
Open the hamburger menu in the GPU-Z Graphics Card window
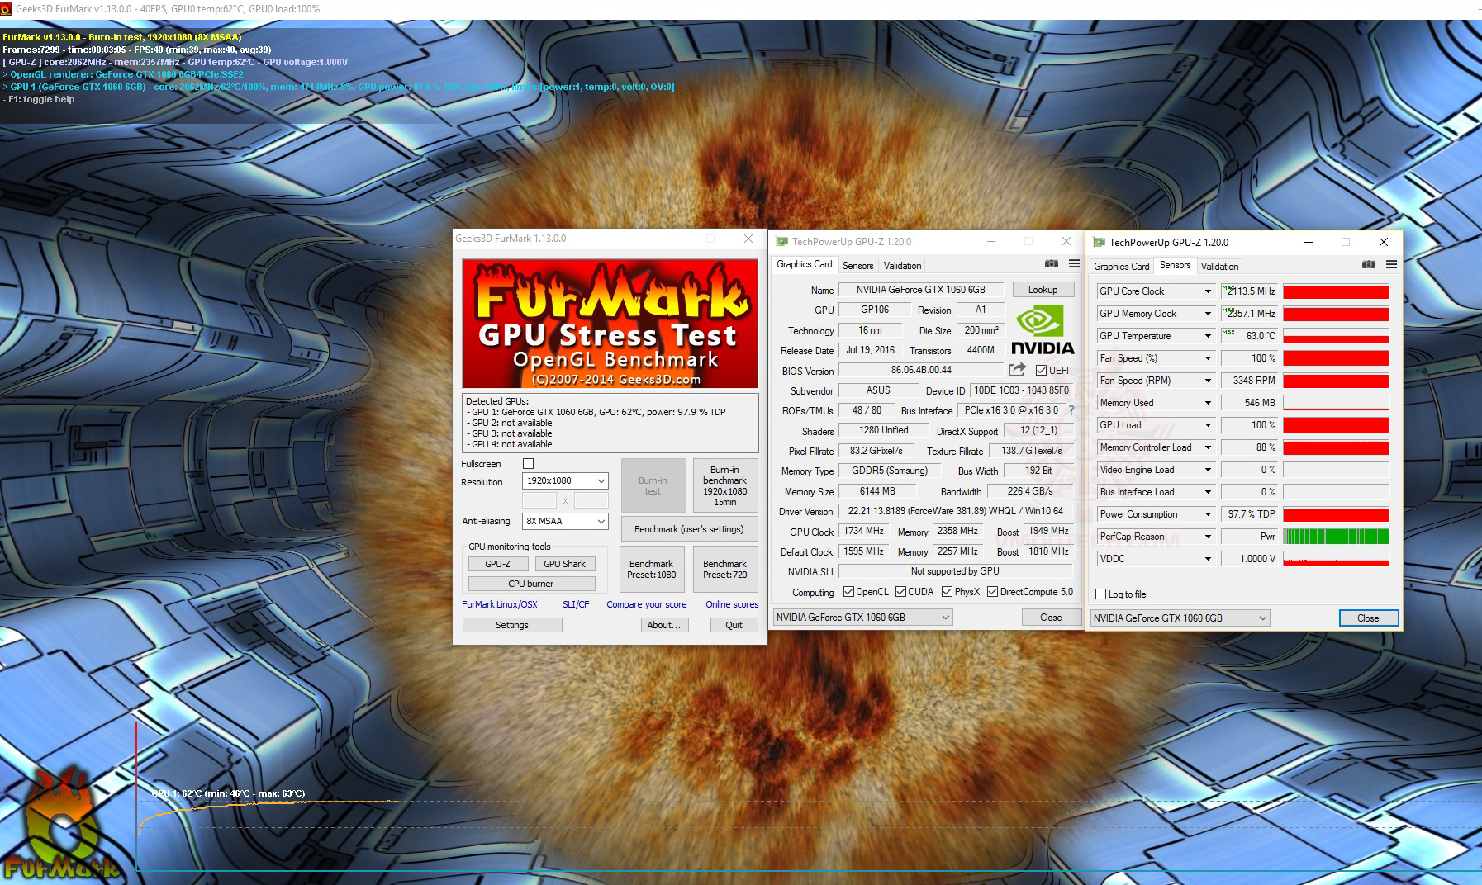[1074, 264]
